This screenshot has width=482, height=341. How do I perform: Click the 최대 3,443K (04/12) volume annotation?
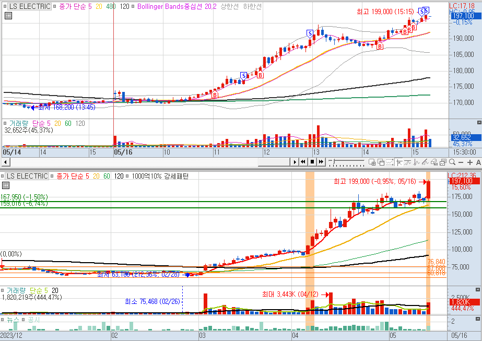click(x=290, y=294)
